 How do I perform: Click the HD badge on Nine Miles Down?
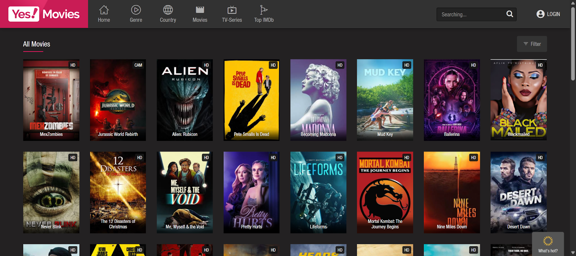[473, 157]
